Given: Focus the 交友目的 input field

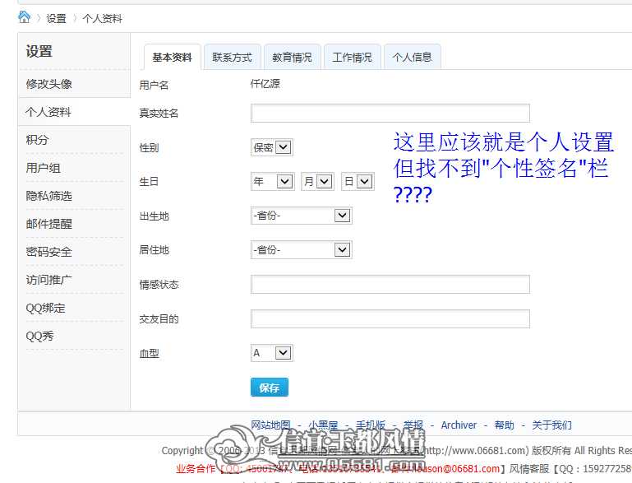Looking at the screenshot, I should click(390, 318).
